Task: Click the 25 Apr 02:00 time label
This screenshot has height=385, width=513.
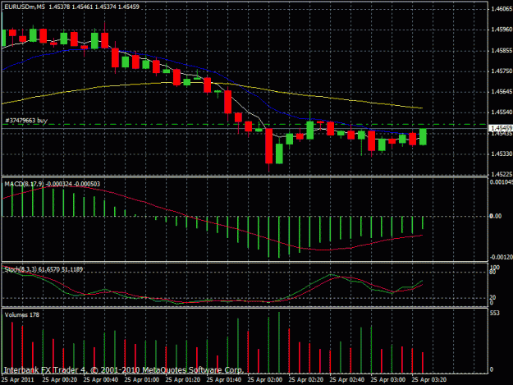Action: point(265,380)
